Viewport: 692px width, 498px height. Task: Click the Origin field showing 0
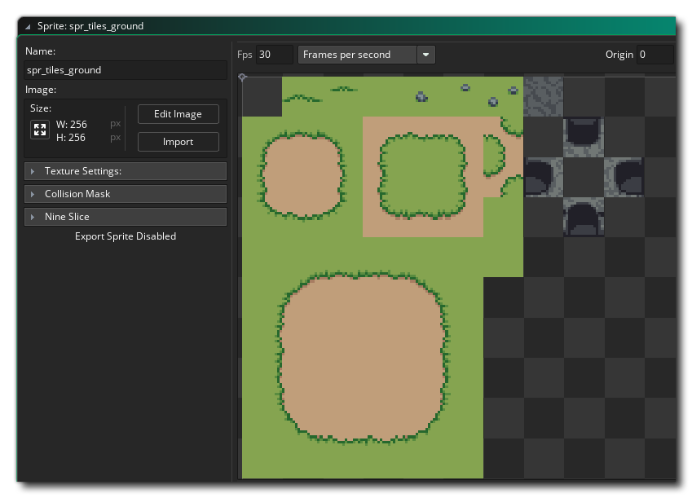(x=655, y=55)
